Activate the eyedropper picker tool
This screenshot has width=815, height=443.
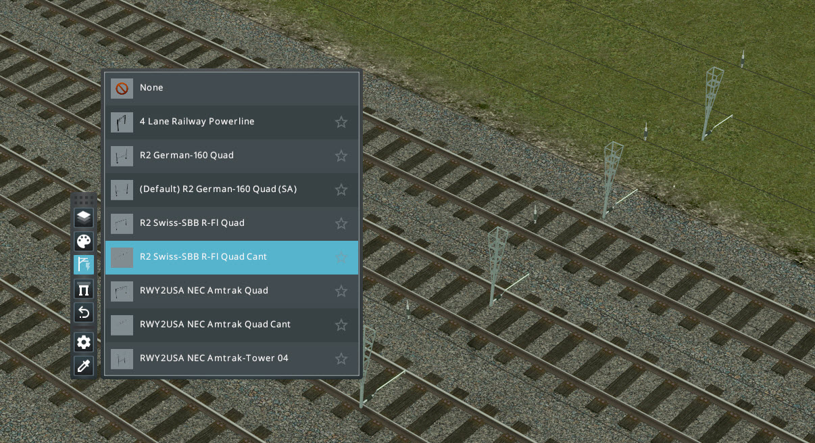[x=83, y=367]
